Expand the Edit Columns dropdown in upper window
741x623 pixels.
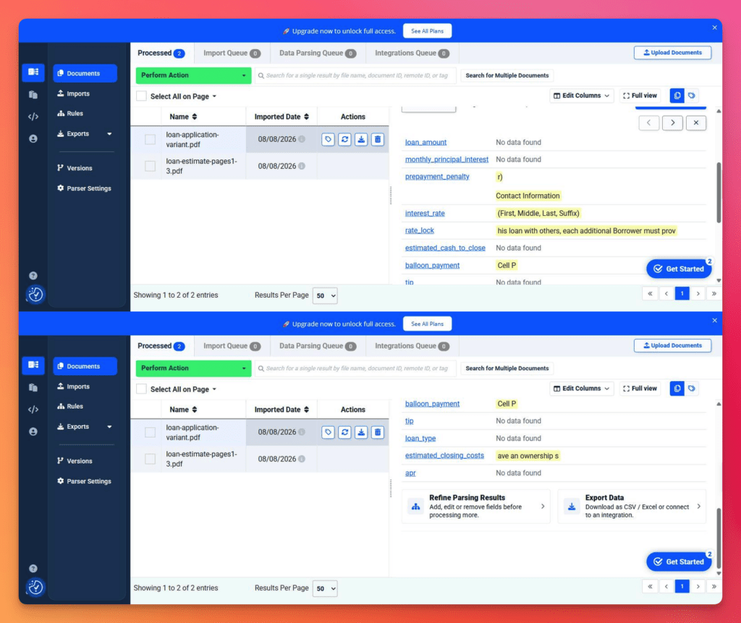582,96
